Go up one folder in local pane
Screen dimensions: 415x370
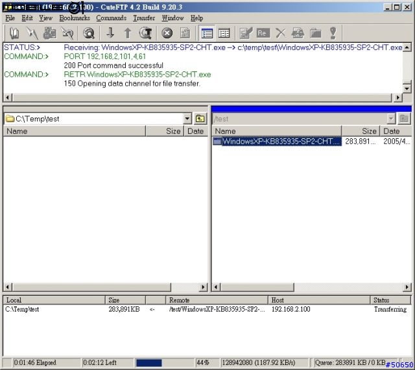tap(200, 119)
